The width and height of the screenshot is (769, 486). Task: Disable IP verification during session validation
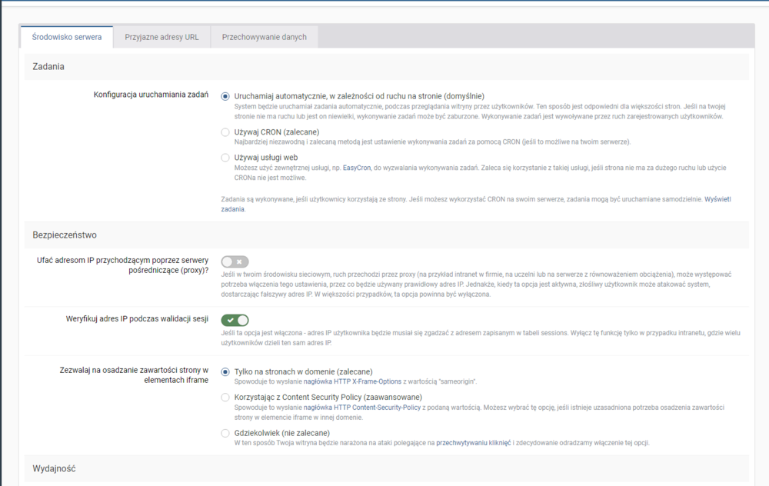(x=235, y=320)
